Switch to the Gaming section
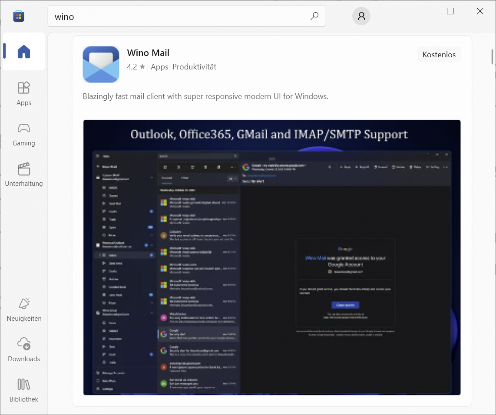 [24, 134]
